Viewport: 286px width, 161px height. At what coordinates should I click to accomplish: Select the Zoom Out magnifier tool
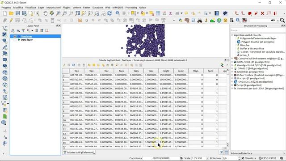point(64,13)
